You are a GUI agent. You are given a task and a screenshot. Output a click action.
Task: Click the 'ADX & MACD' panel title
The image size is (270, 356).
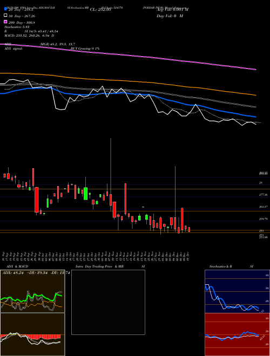pyautogui.click(x=17, y=266)
